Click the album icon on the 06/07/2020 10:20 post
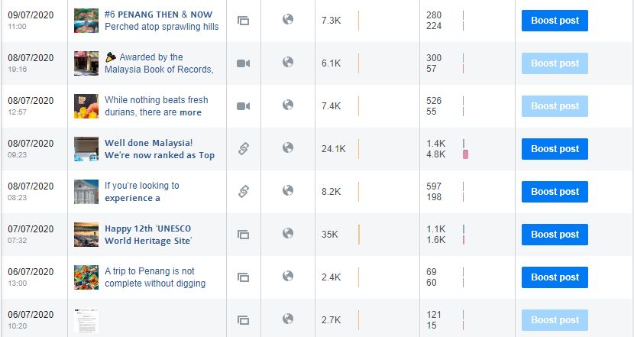Viewport: 634px width, 337px height. [243, 320]
